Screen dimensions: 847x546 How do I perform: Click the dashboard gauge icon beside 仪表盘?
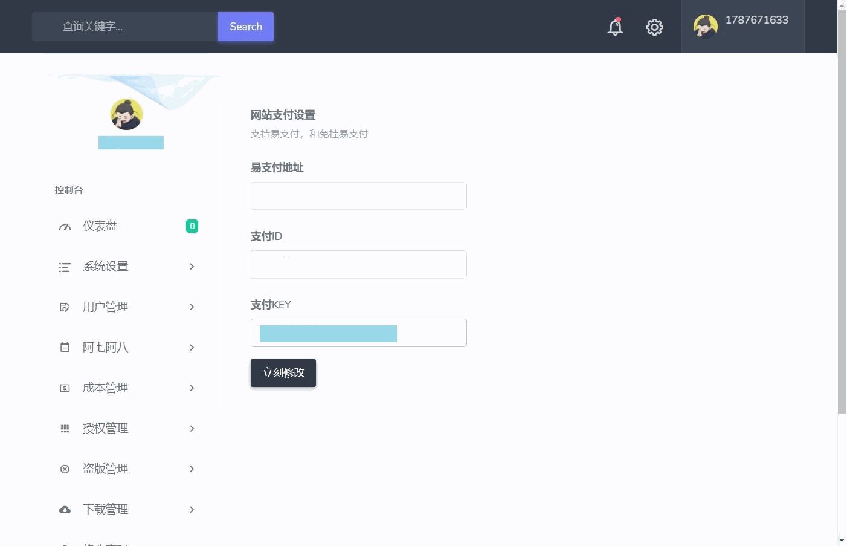tap(65, 227)
